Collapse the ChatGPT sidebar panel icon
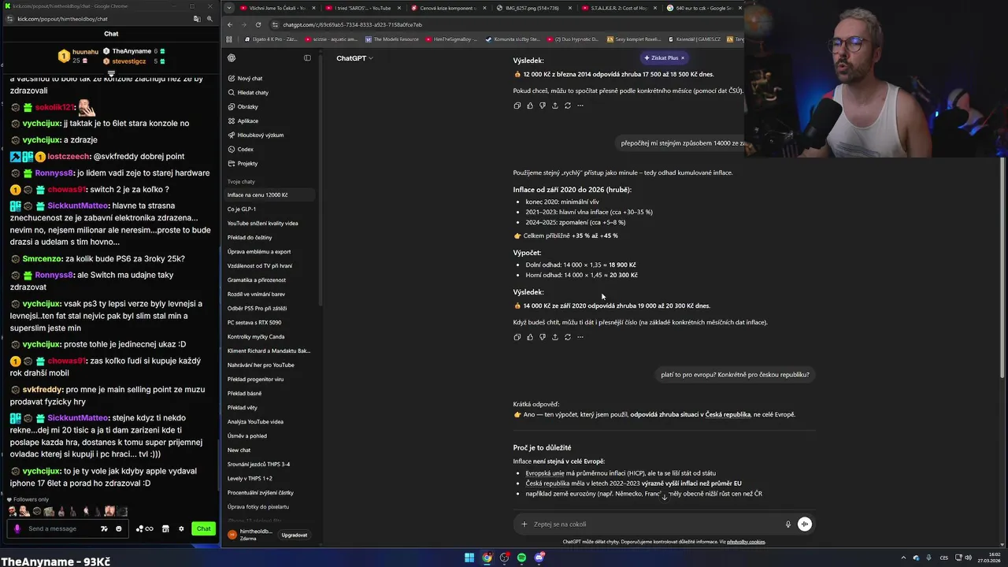 307,57
